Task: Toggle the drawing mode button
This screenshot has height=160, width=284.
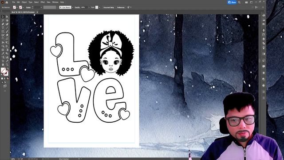Action: coord(2,82)
